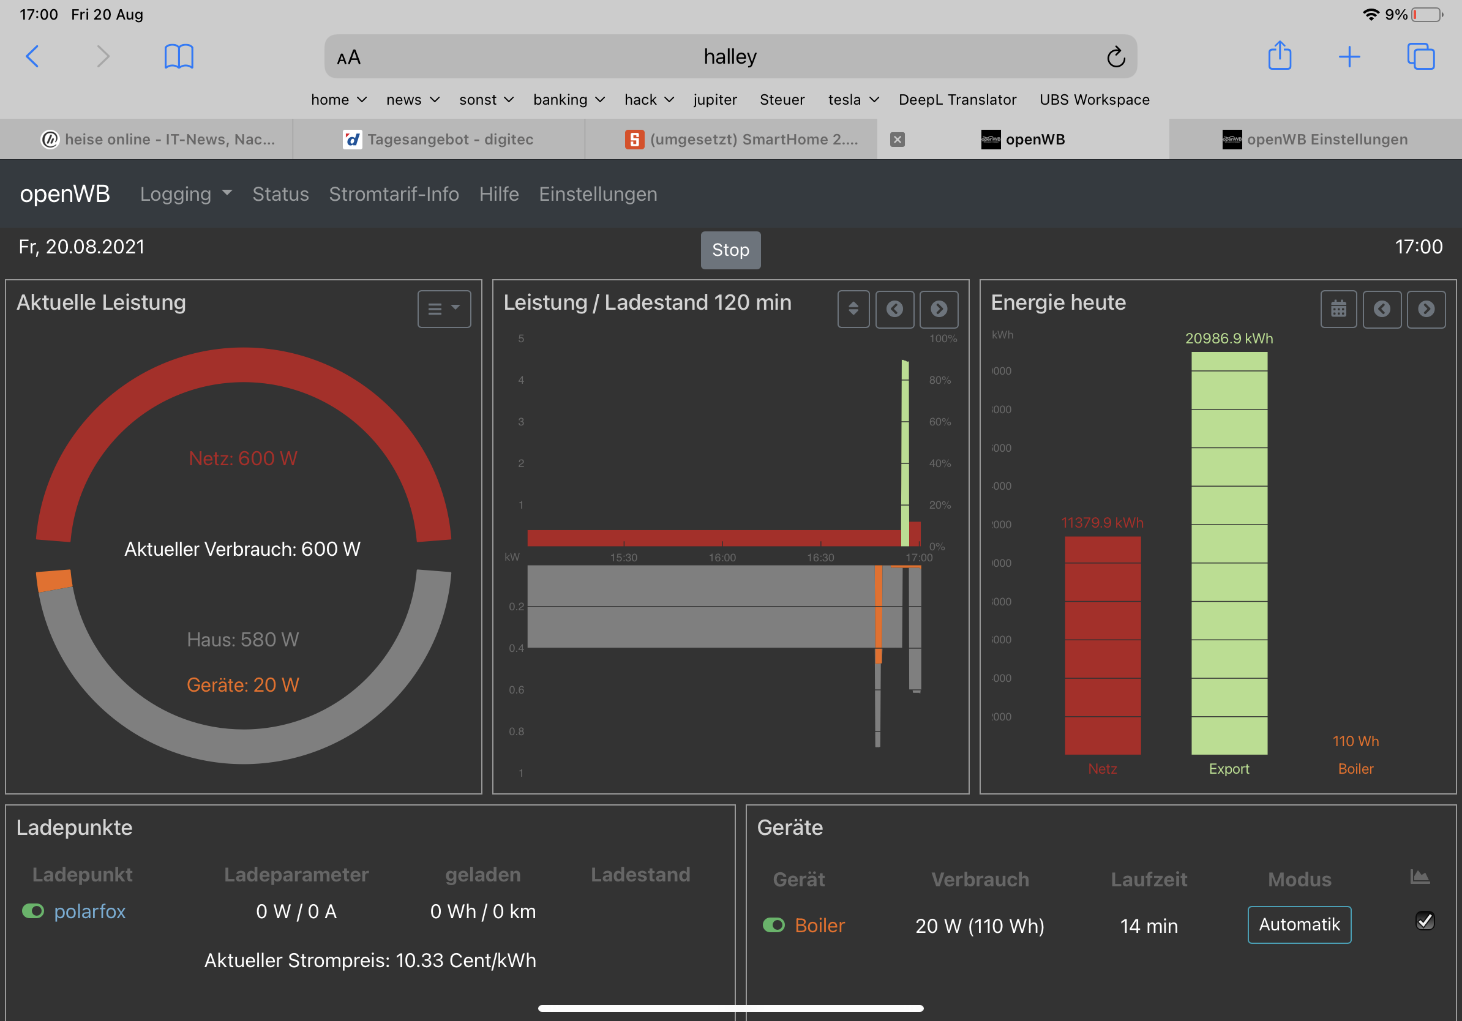Go to previous day in Energie heute
This screenshot has width=1462, height=1021.
click(1382, 309)
